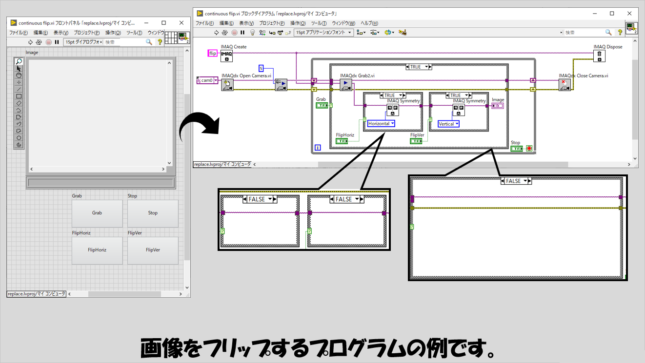Open the cam0 camera name dropdown
Screen dimensions: 645x363
pyautogui.click(x=216, y=80)
